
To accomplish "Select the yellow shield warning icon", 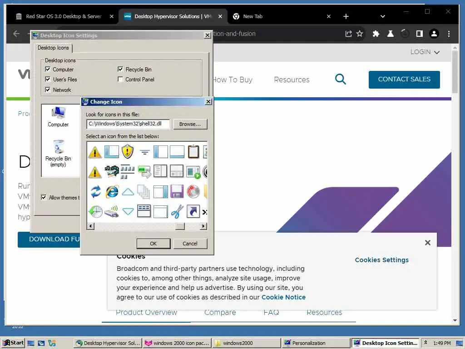I will (x=128, y=151).
